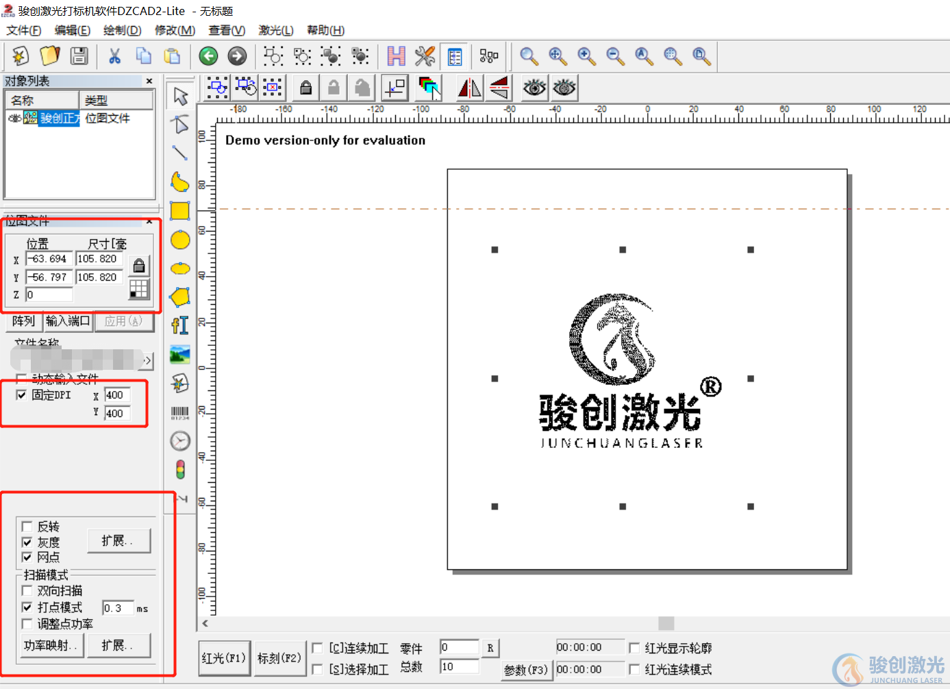Screen dimensions: 950x689
Task: Check the [S]选择加工 option
Action: click(317, 669)
